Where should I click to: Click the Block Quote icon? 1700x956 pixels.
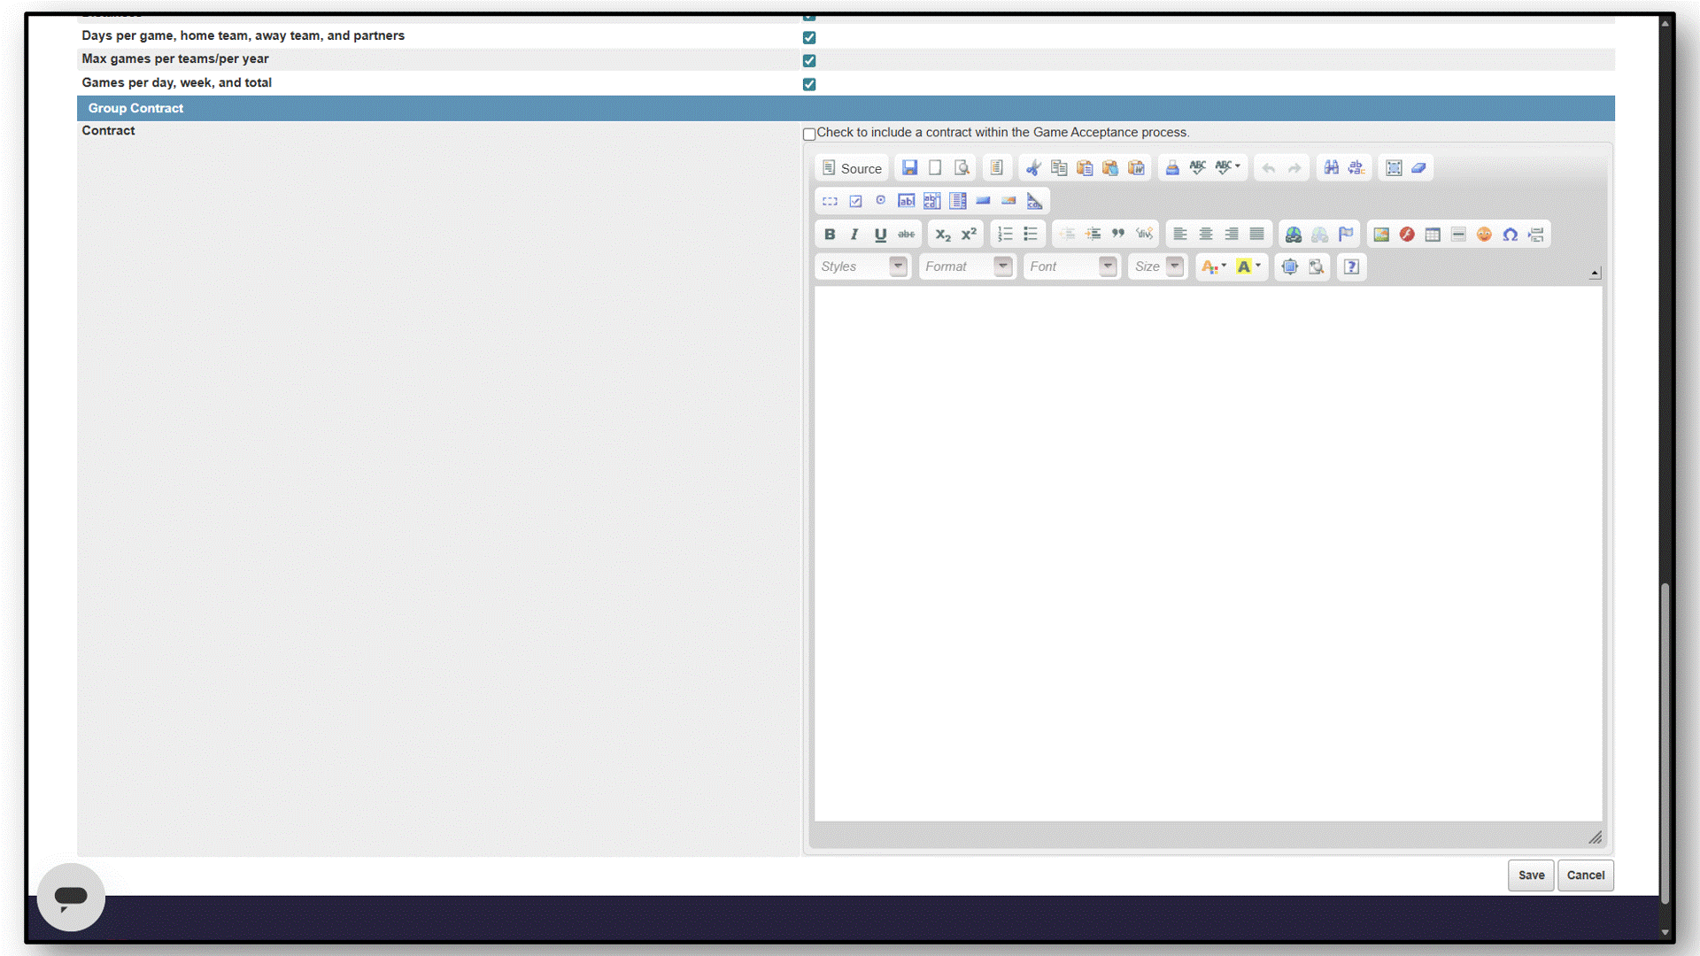click(1118, 235)
